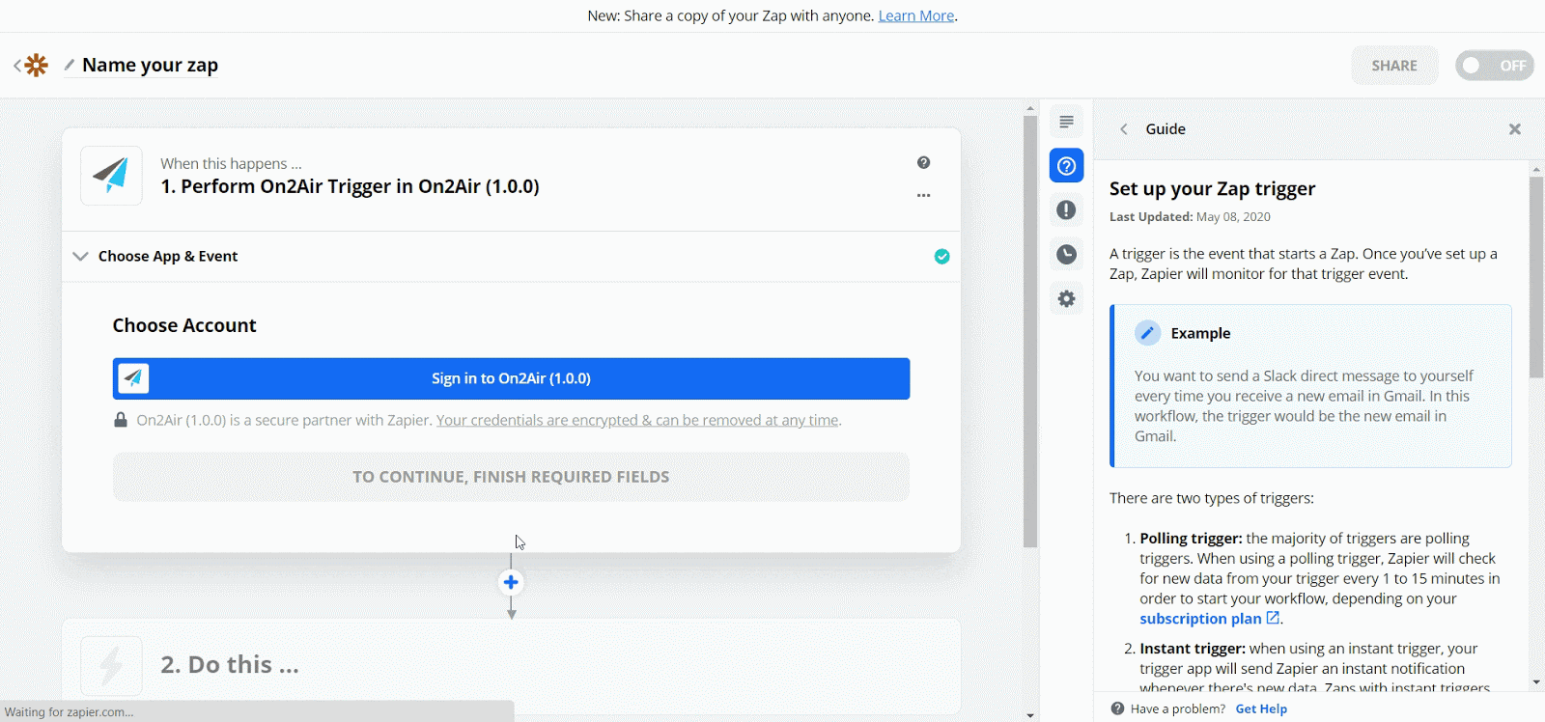Screen dimensions: 1545x722
Task: Open the history clock sidebar icon
Action: [1066, 255]
